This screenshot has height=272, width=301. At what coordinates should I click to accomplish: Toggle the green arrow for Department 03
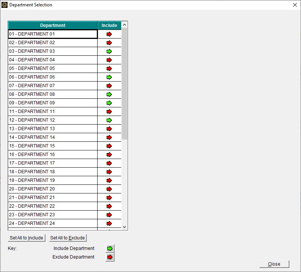pos(109,51)
